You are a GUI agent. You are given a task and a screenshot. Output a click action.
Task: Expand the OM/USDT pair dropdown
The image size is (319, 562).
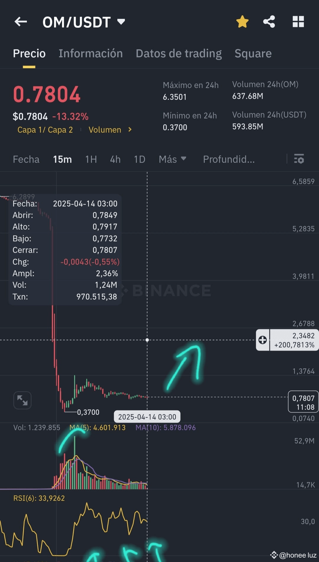point(121,22)
